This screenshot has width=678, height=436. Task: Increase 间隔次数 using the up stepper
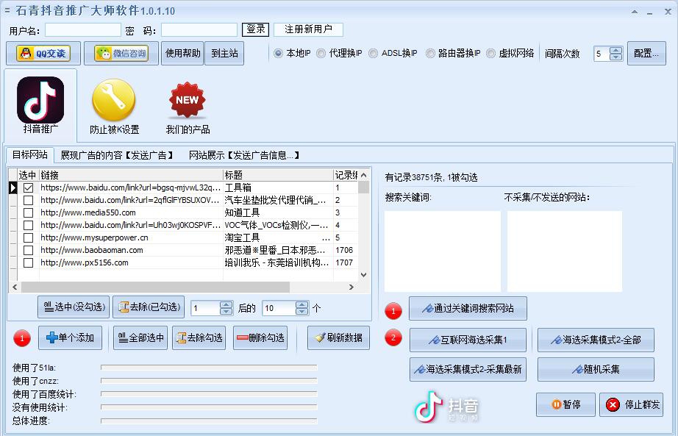pos(616,49)
